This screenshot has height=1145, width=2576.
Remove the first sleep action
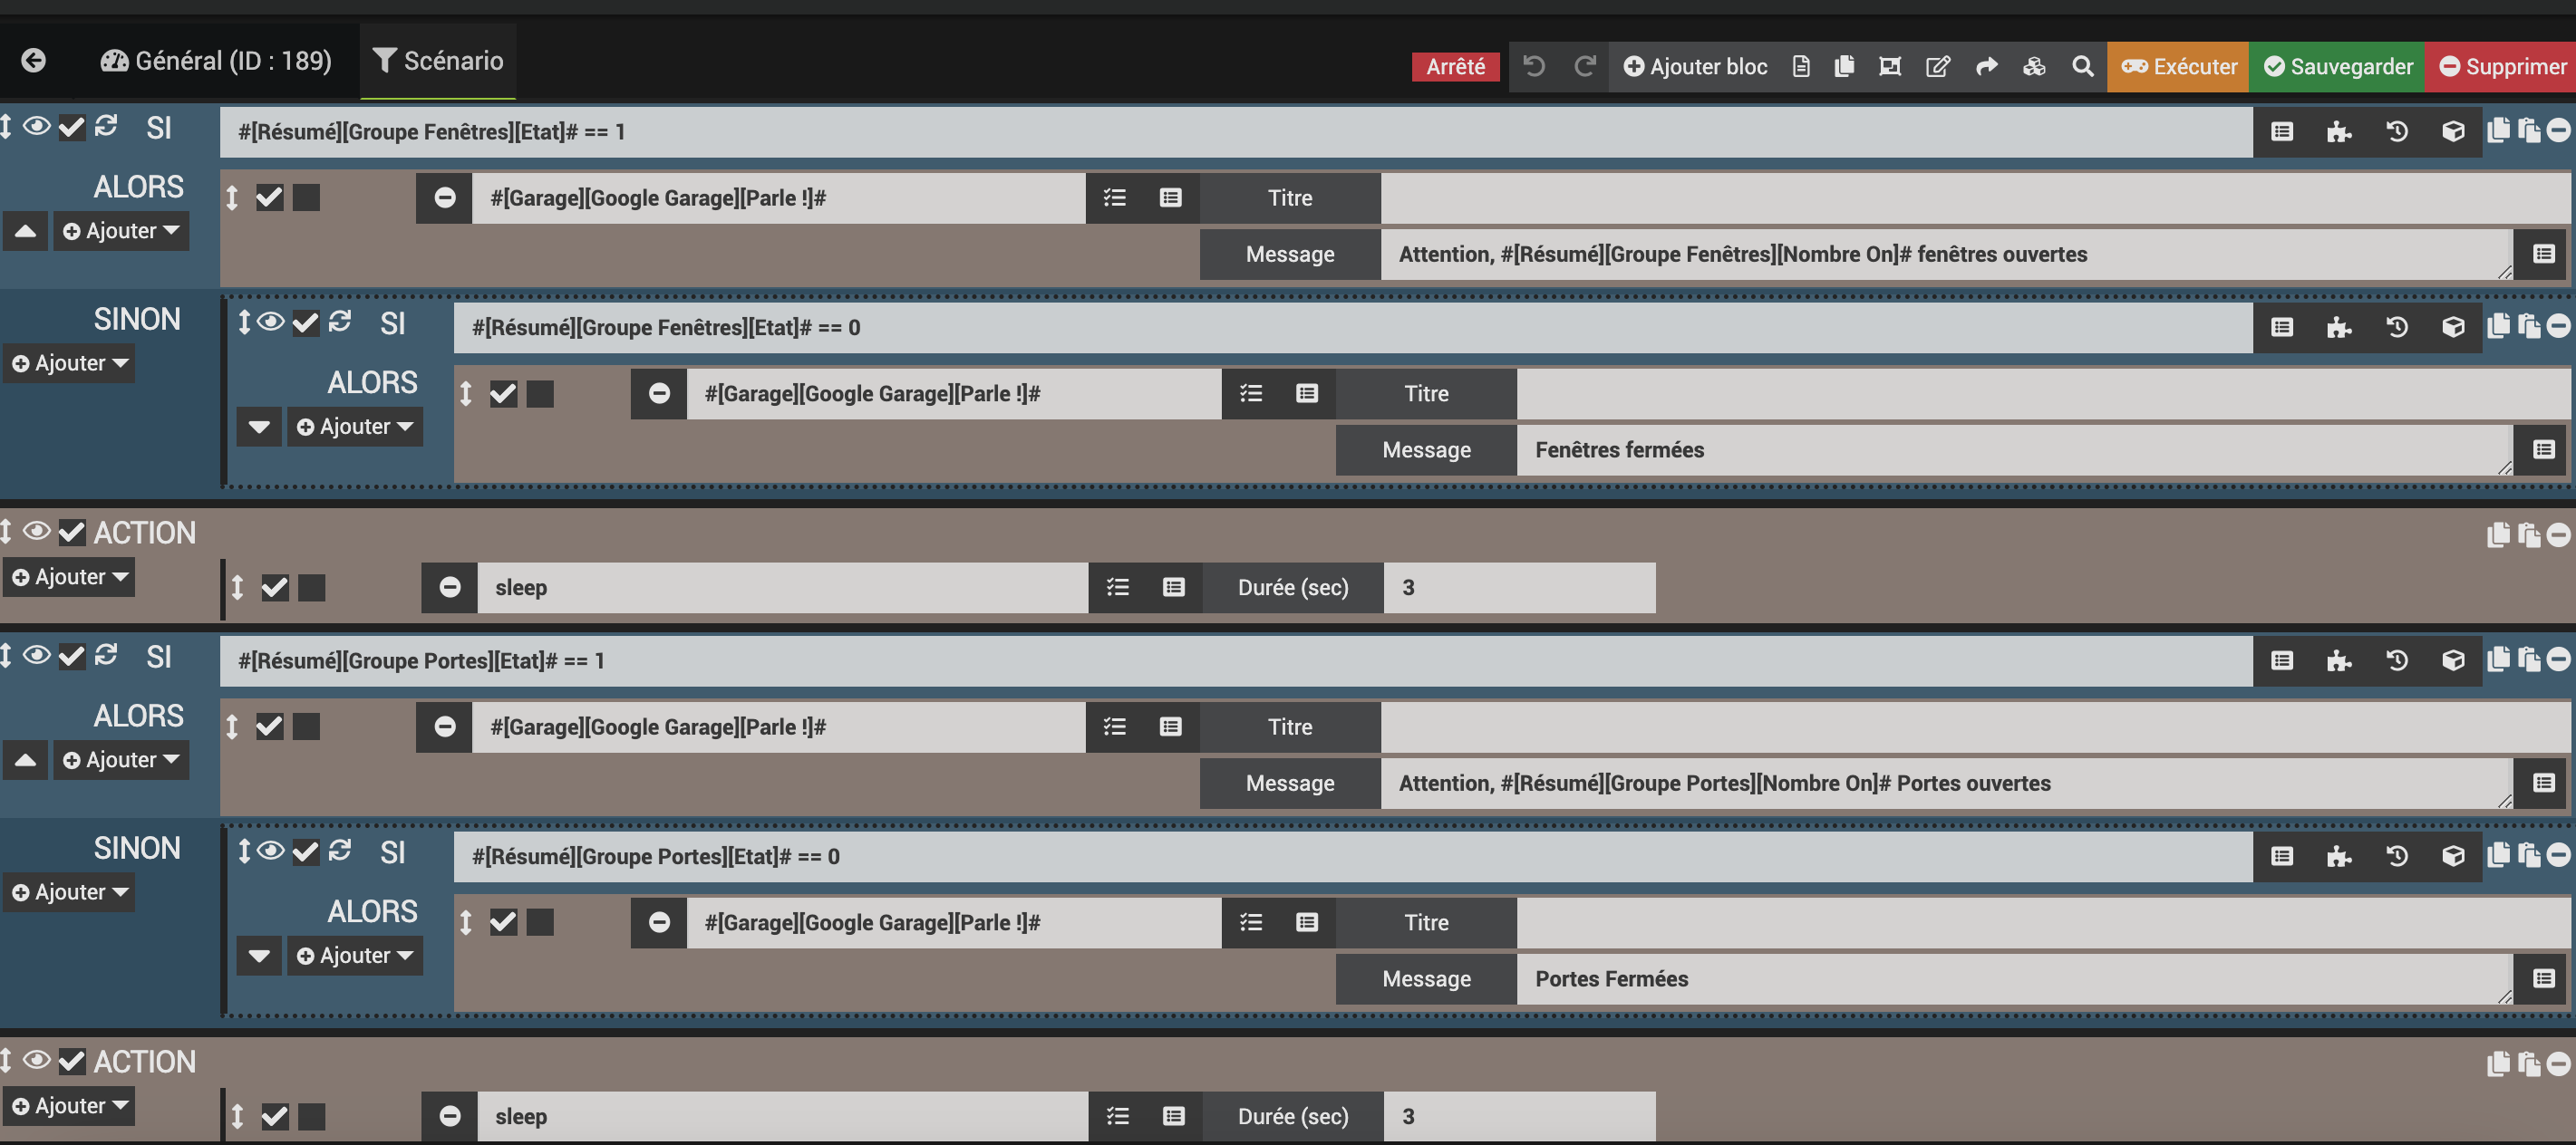[450, 588]
